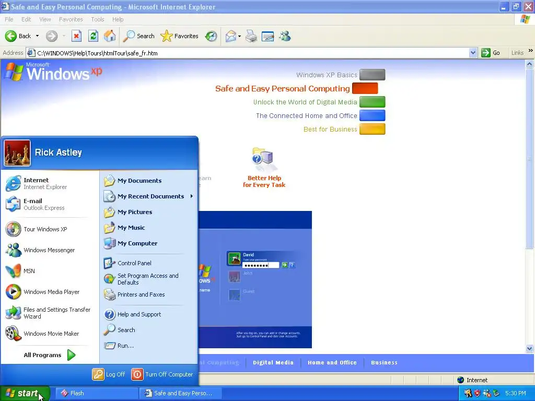The image size is (535, 401).
Task: Click the address bar path field
Action: click(x=247, y=53)
